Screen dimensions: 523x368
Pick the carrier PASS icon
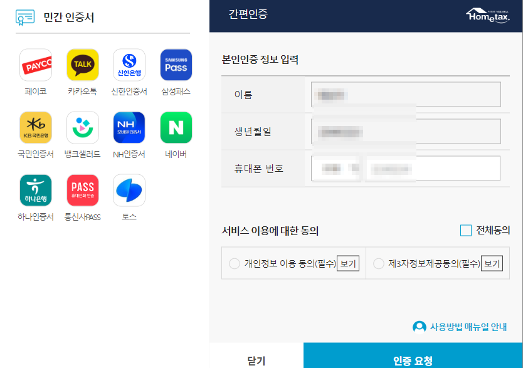(x=83, y=191)
